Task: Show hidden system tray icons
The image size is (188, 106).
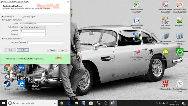Action: coord(157,103)
